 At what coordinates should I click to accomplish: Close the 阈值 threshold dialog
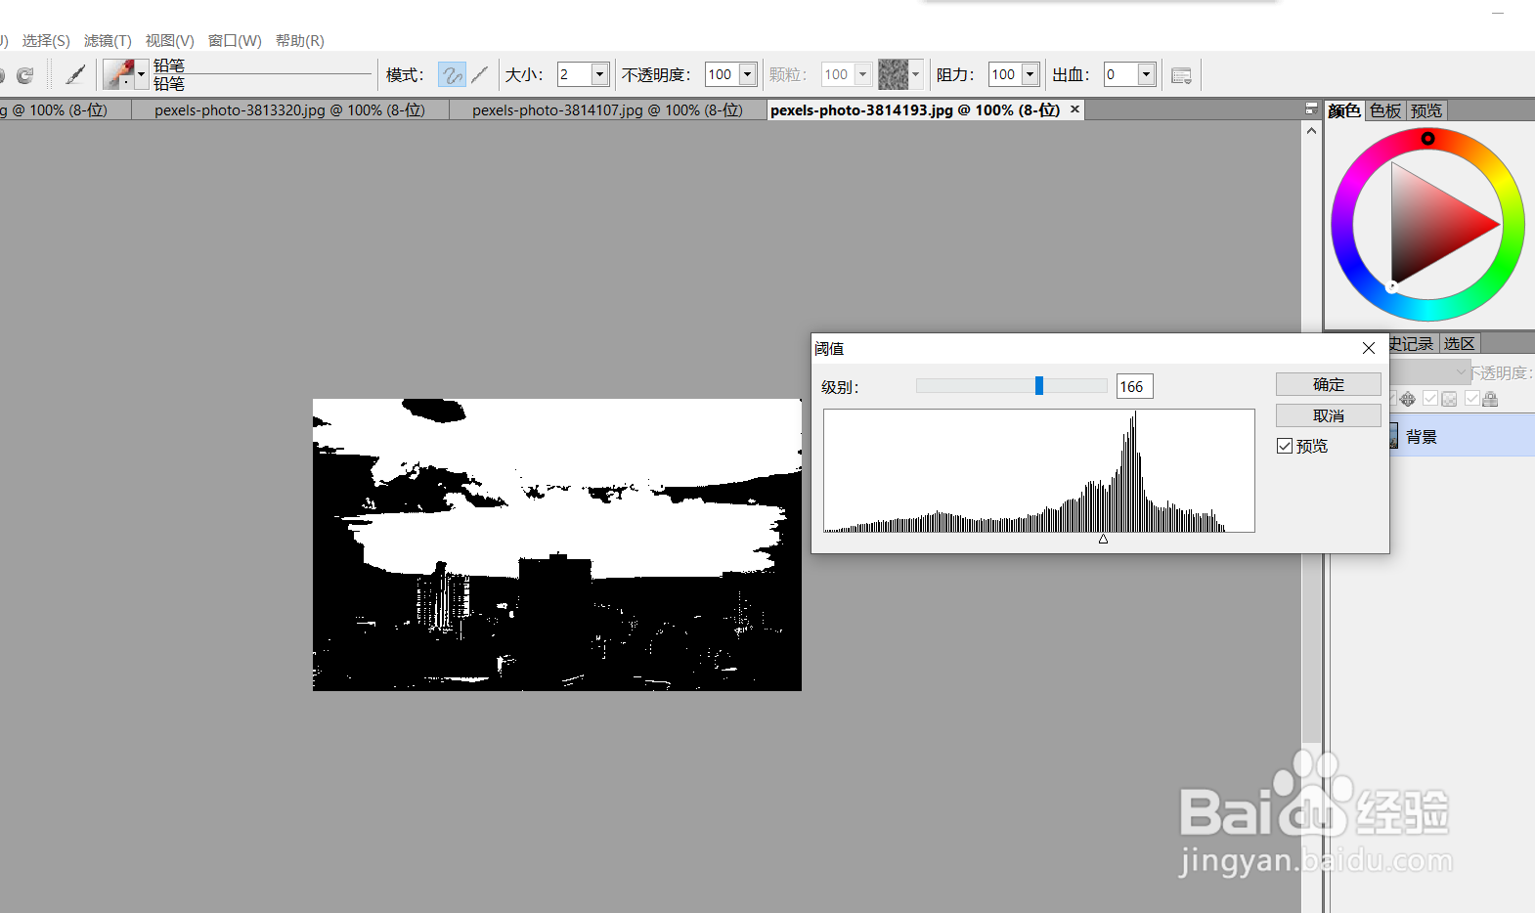click(x=1369, y=348)
